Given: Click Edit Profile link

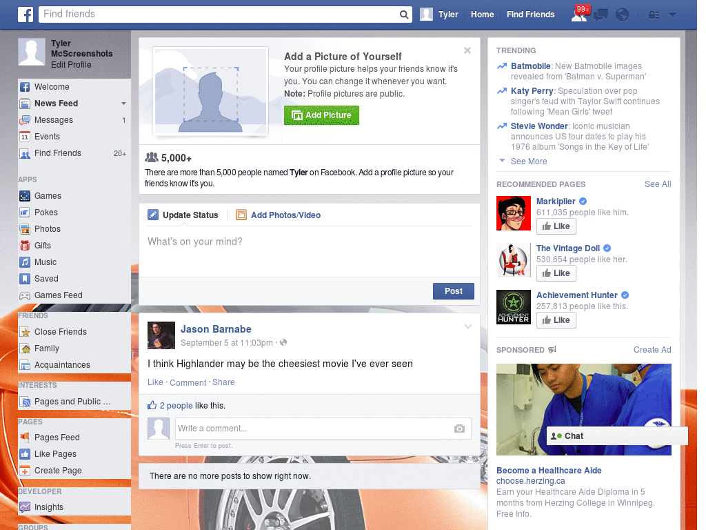Looking at the screenshot, I should pos(71,65).
